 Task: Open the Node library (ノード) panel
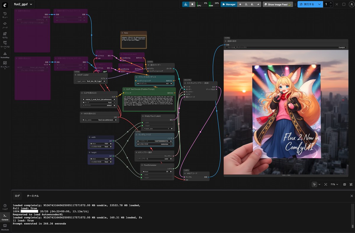click(x=5, y=25)
